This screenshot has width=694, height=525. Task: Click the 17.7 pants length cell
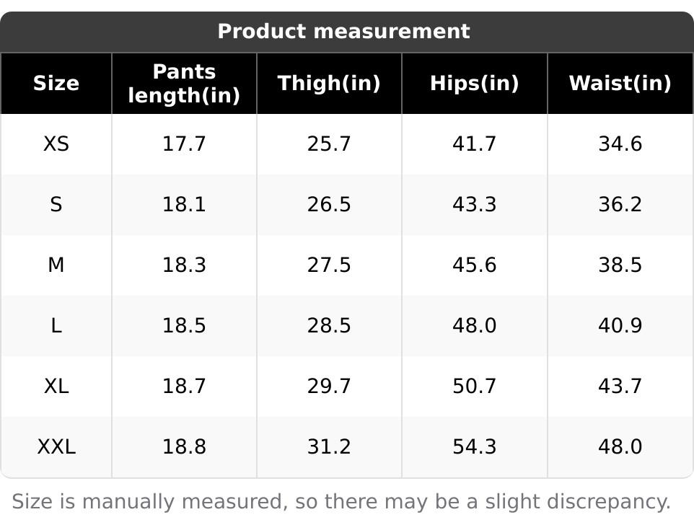[x=184, y=144]
